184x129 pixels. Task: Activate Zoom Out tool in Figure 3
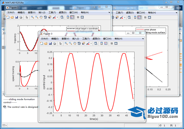[x=71, y=44]
